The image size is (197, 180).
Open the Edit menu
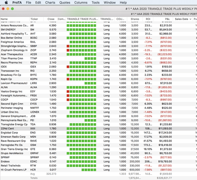38,2
